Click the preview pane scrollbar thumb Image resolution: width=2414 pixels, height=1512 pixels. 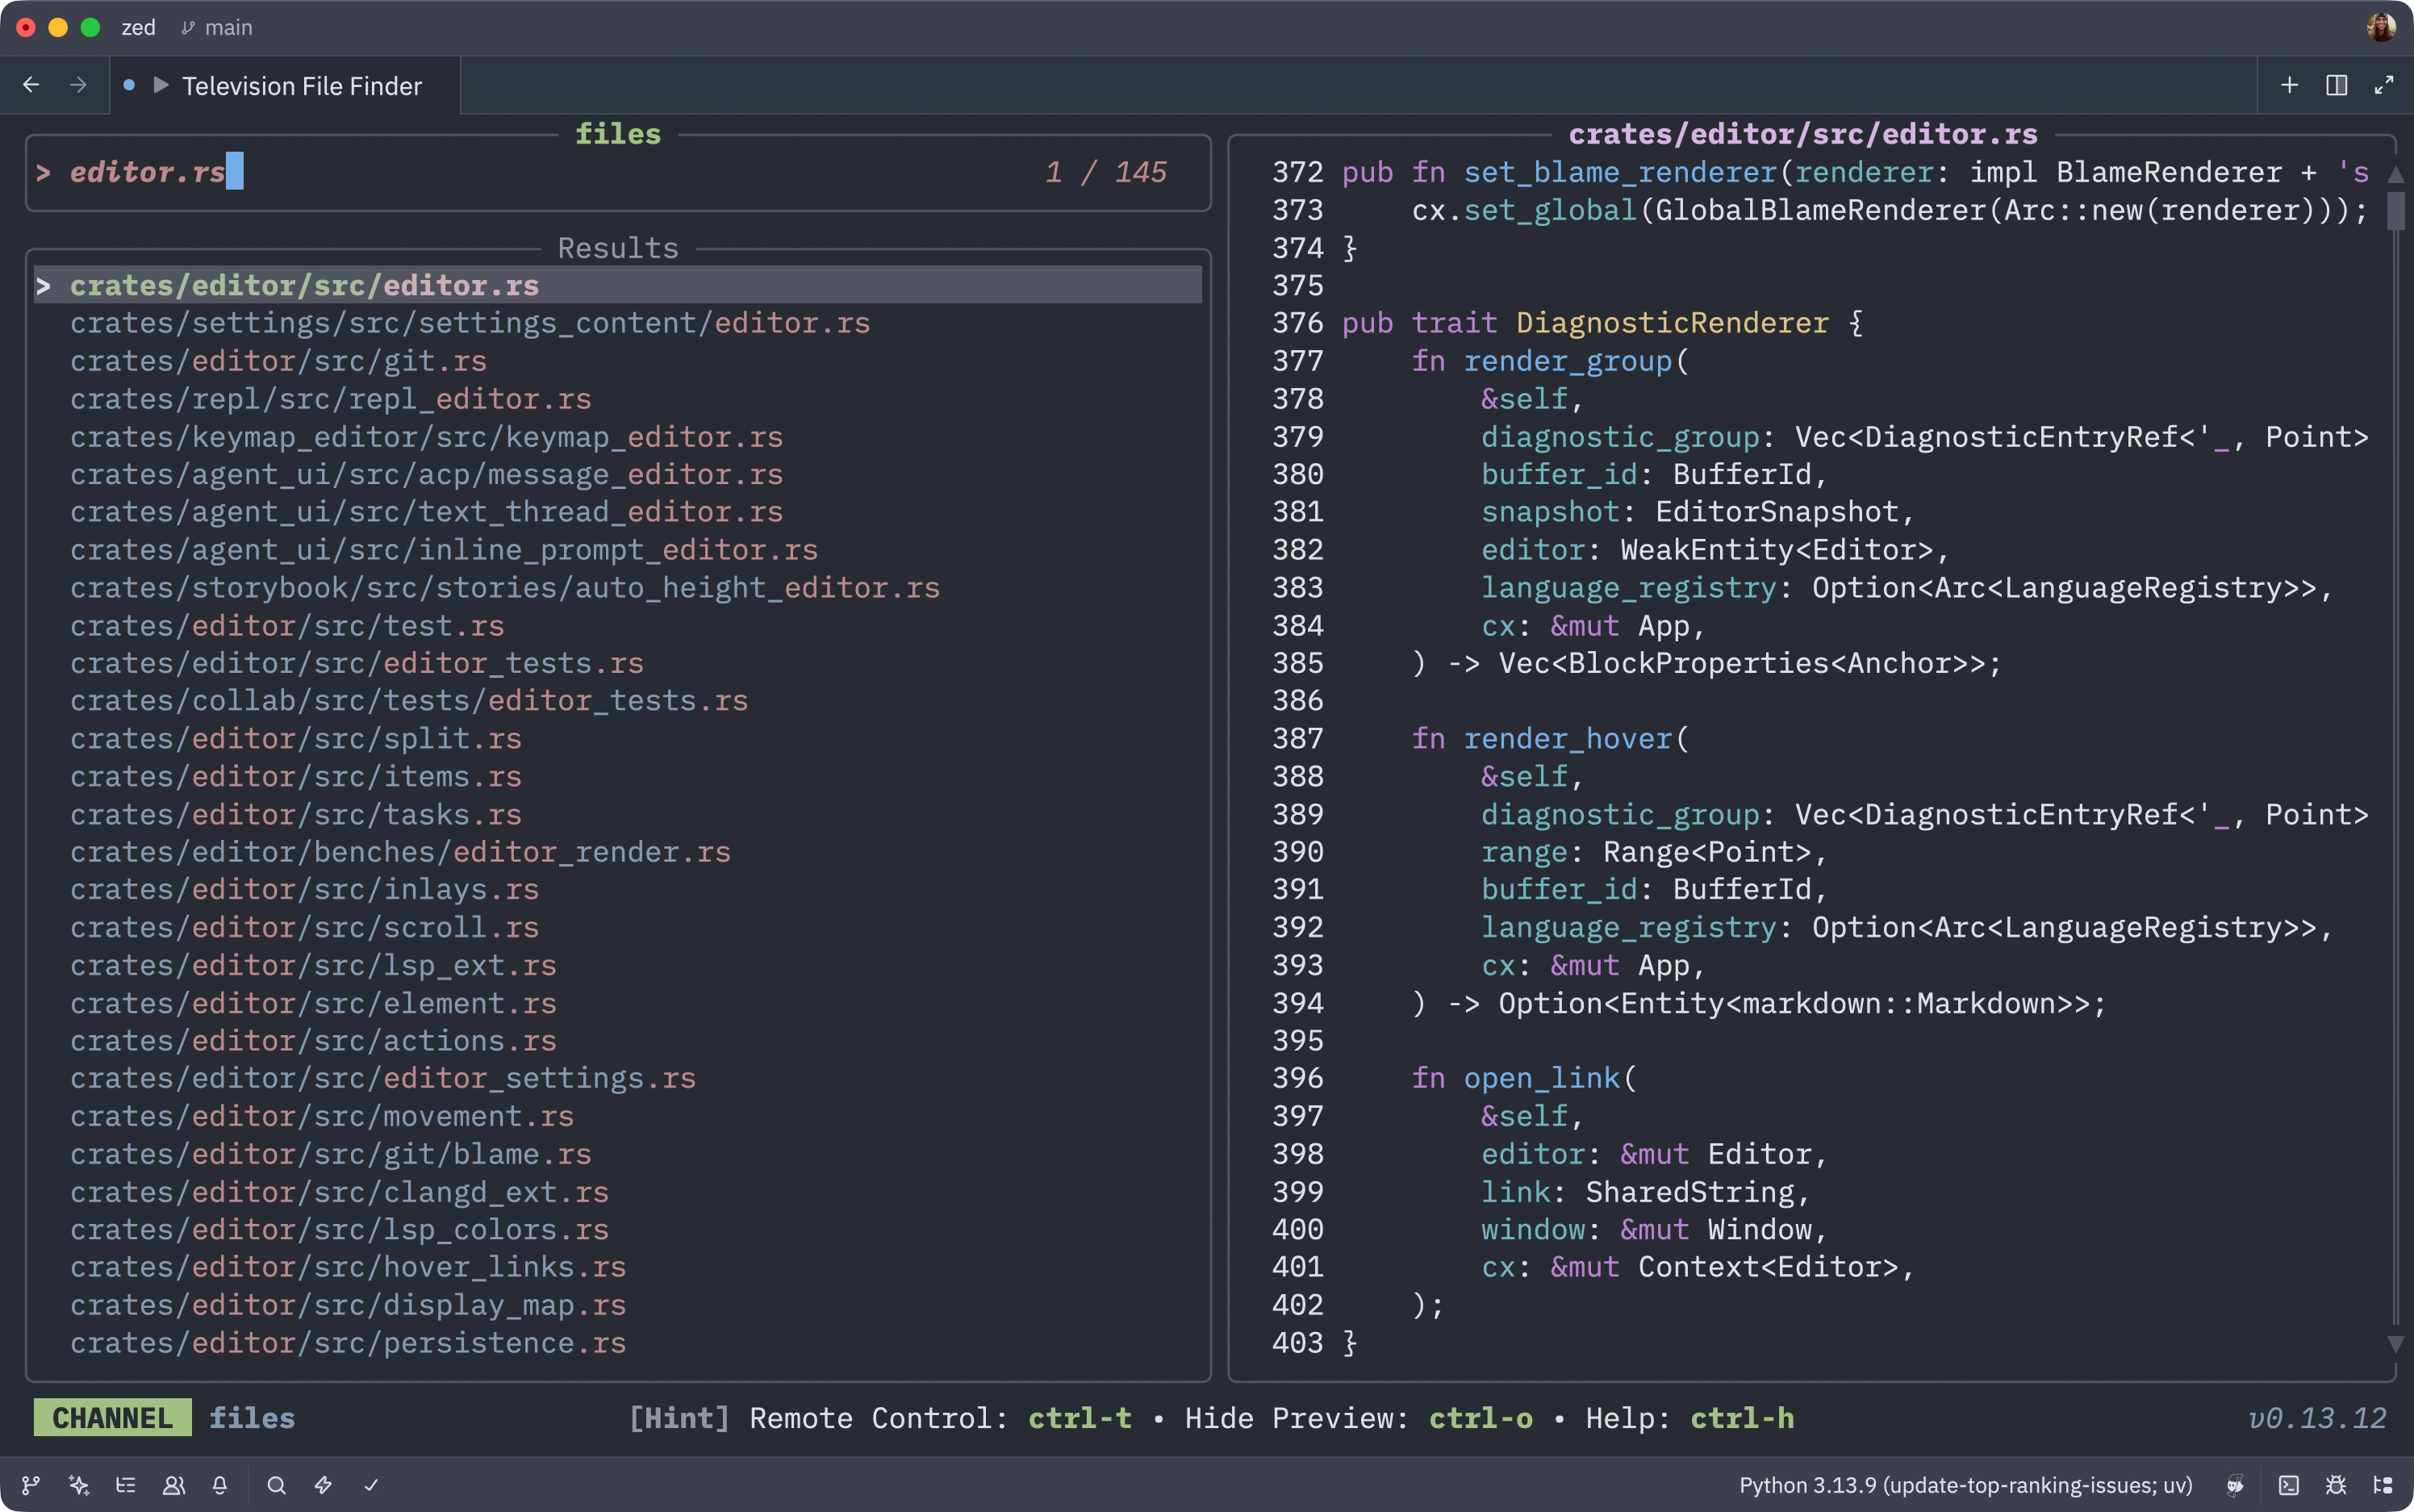tap(2395, 210)
